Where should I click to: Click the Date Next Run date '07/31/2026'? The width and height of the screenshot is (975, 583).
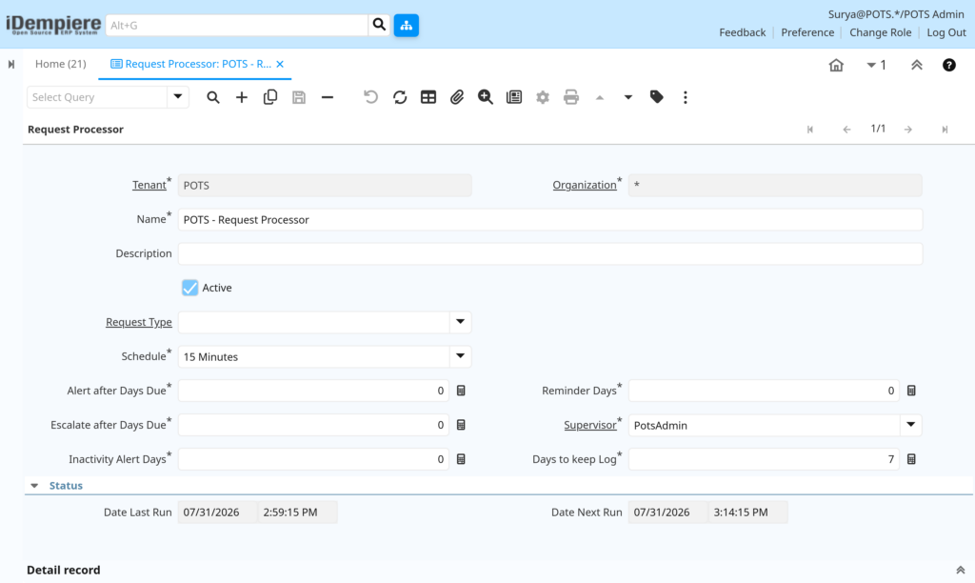pos(667,513)
